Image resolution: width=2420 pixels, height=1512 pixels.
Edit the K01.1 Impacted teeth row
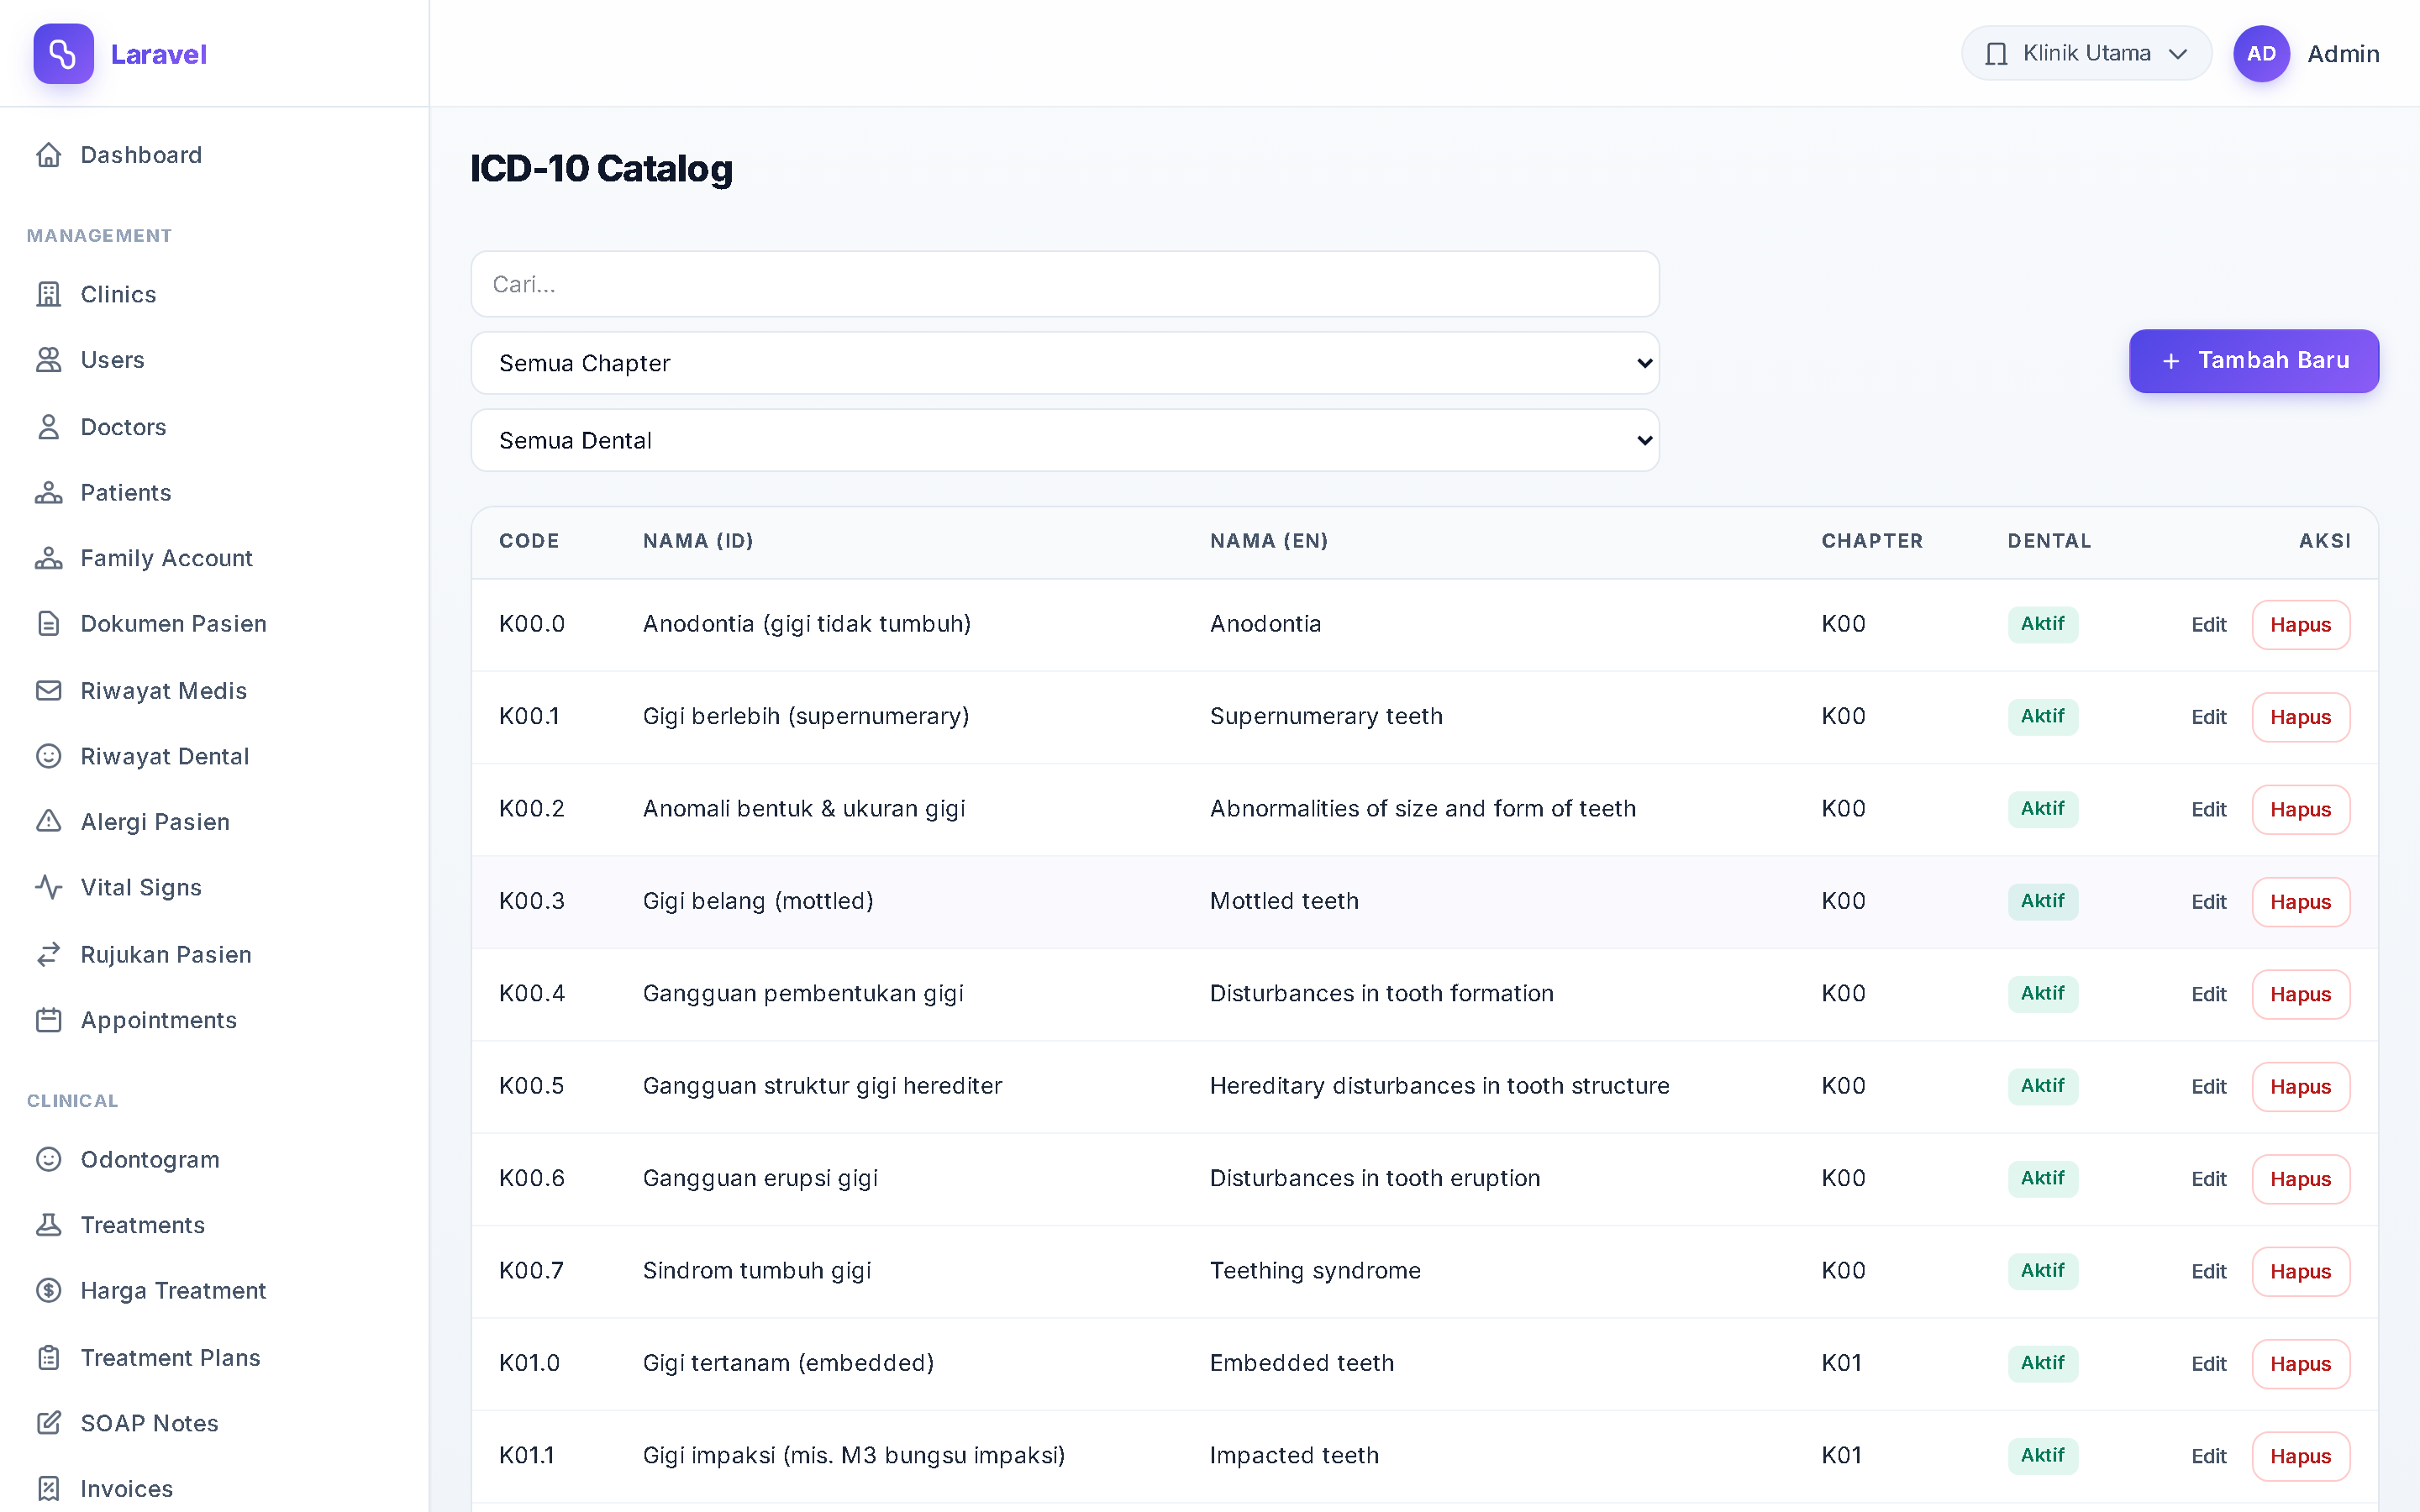(2208, 1456)
